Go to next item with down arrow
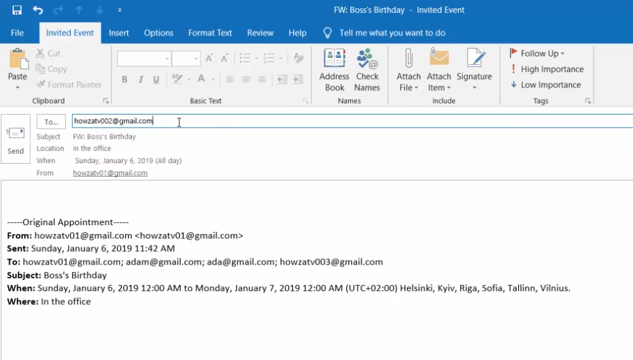633x360 pixels. click(99, 10)
